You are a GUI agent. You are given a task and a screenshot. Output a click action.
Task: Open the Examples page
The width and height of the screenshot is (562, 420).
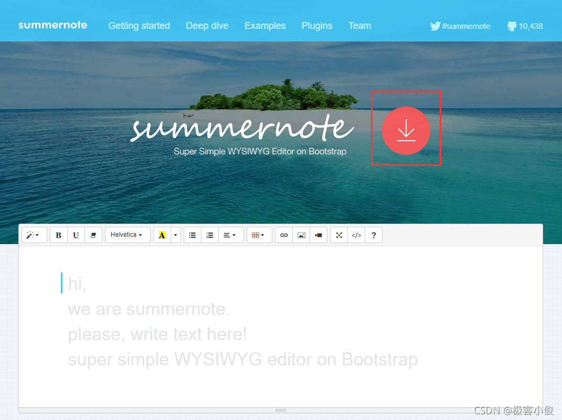[x=265, y=26]
